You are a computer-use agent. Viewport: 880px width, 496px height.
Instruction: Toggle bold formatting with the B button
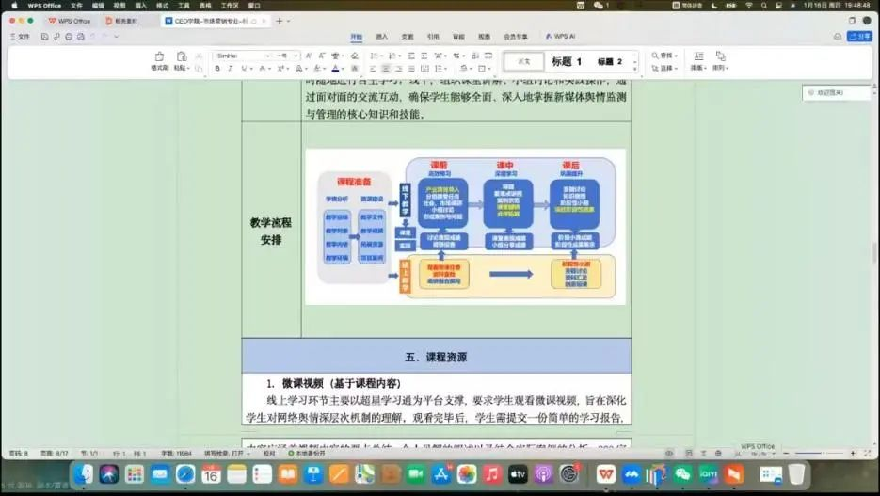pyautogui.click(x=217, y=69)
